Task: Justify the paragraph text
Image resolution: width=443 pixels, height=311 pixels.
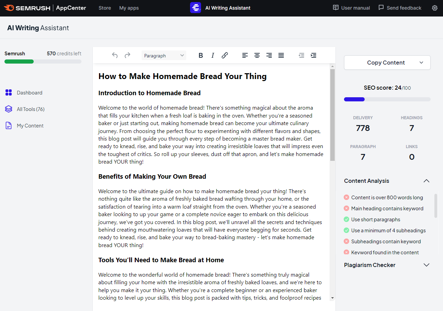Action: (x=281, y=55)
